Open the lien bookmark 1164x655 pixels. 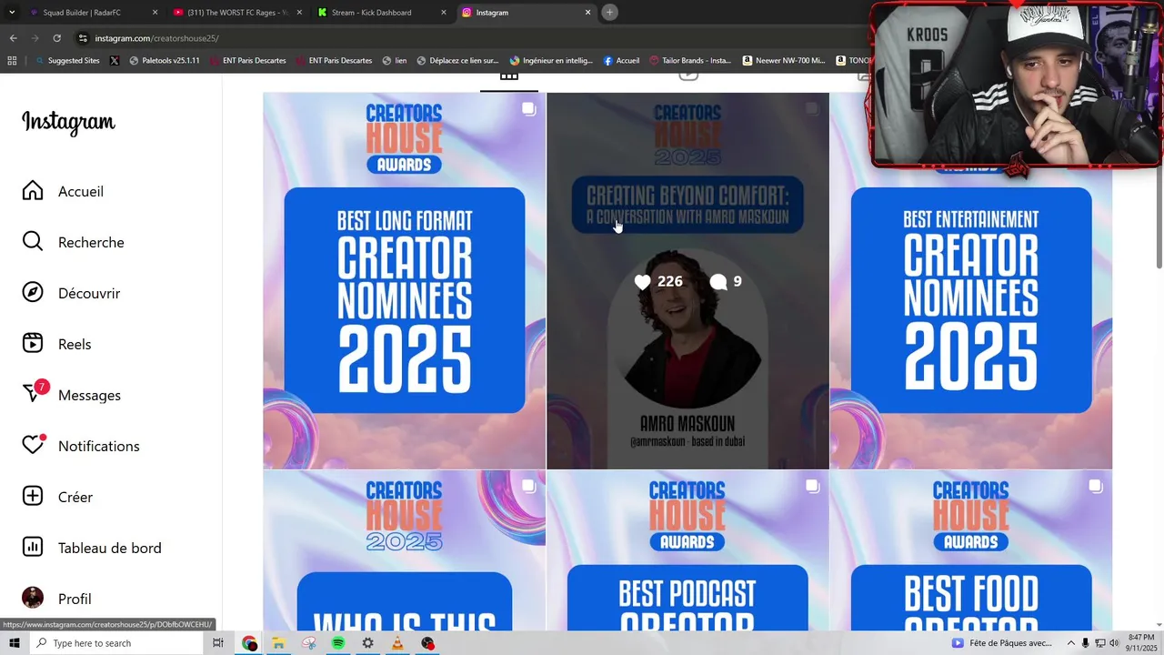[x=394, y=60]
